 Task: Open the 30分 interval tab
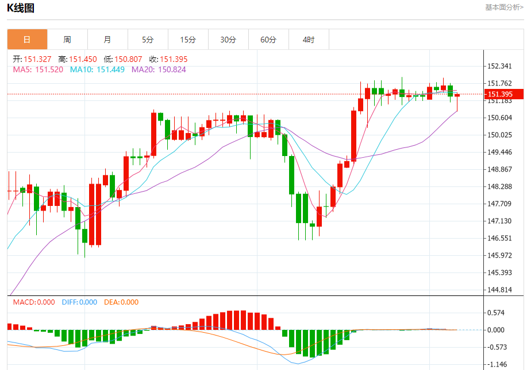[229, 40]
